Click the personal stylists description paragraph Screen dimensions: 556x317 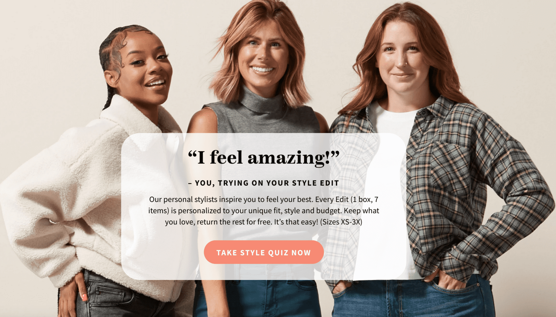[x=264, y=211]
